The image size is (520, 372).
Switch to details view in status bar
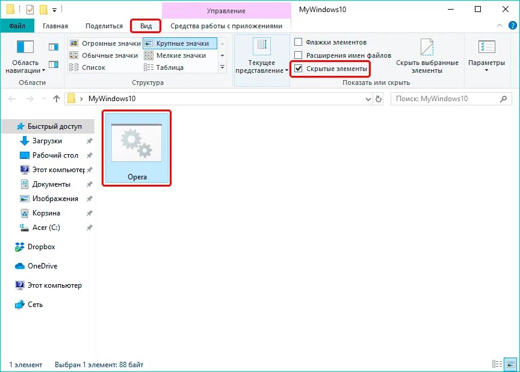[x=497, y=364]
